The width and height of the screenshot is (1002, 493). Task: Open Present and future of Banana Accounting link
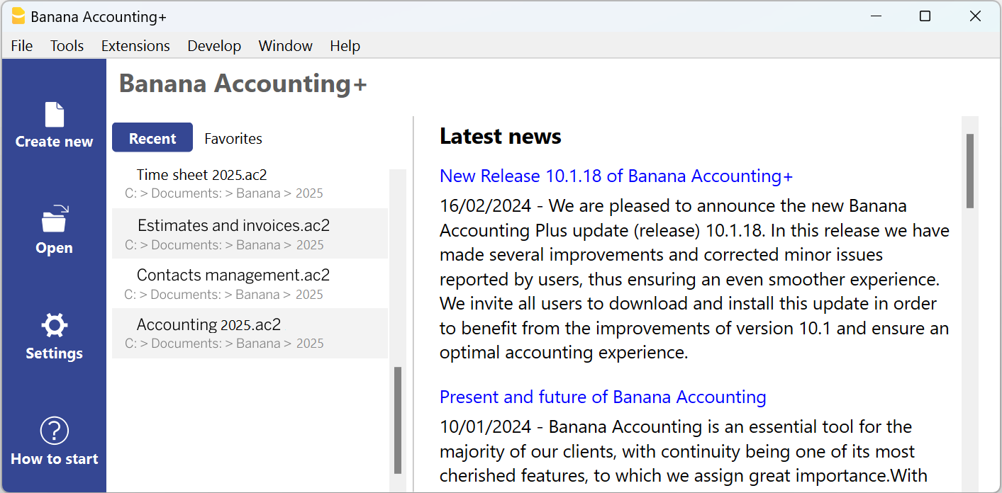click(x=602, y=397)
